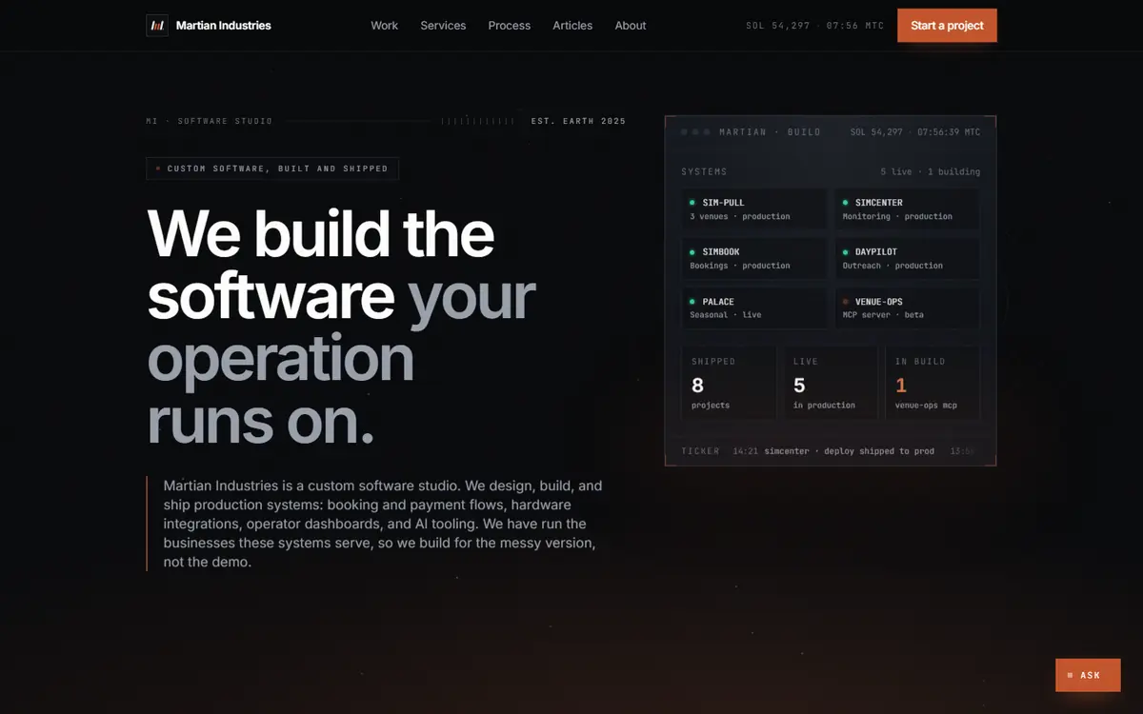Click the LIVE 5 in production stat

[x=831, y=383]
